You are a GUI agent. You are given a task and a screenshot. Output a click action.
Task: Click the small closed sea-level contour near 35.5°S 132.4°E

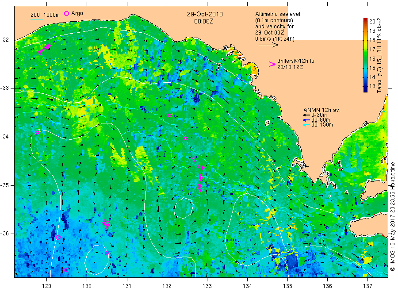click(184, 208)
